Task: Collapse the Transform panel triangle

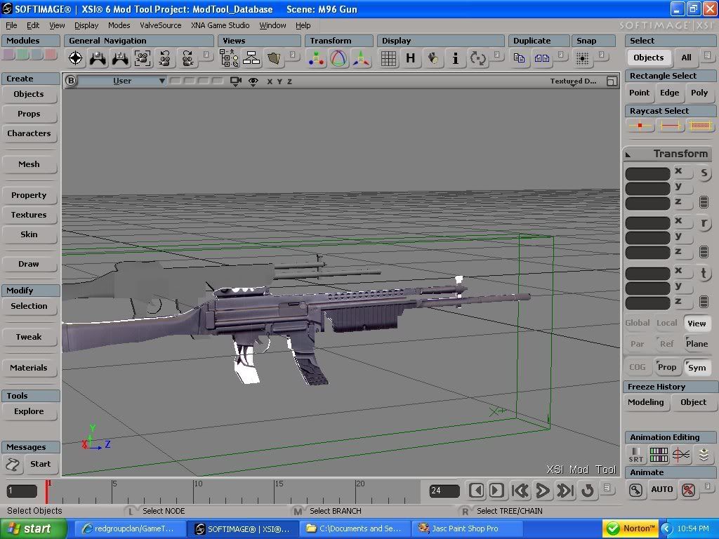Action: (628, 155)
